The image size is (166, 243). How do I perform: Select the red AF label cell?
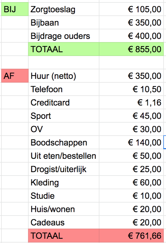(x=15, y=76)
